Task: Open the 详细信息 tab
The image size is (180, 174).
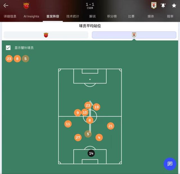Action: (10, 16)
